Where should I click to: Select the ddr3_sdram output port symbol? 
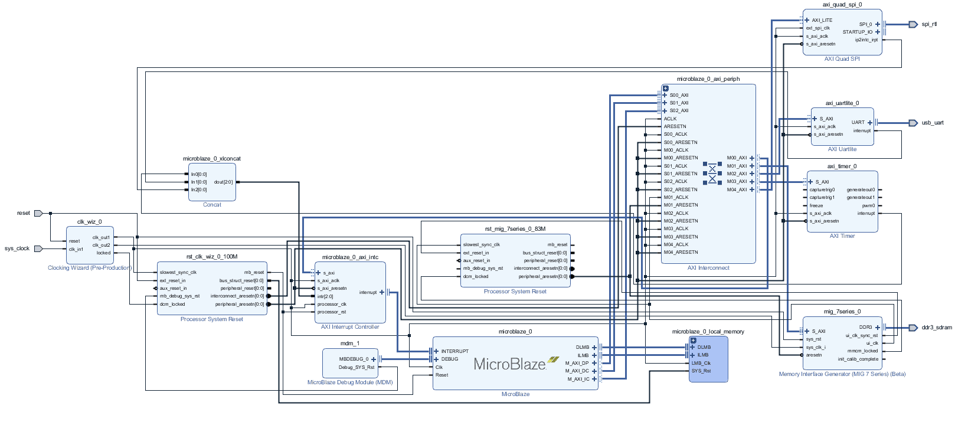click(913, 328)
